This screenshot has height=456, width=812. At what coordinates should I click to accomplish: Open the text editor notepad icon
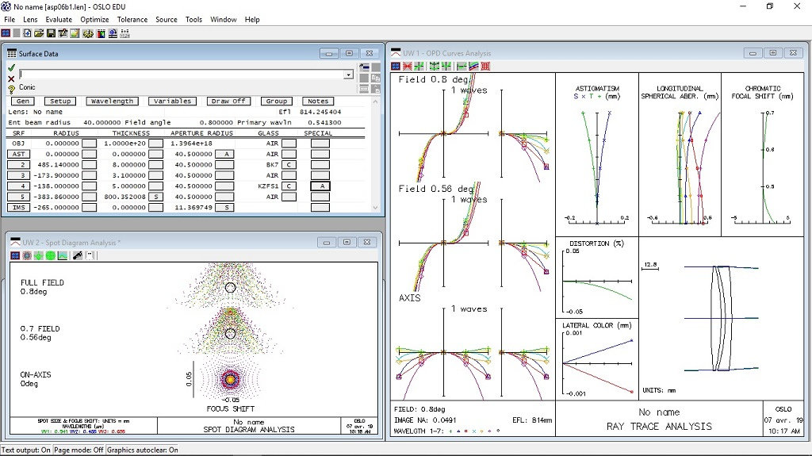(x=75, y=33)
